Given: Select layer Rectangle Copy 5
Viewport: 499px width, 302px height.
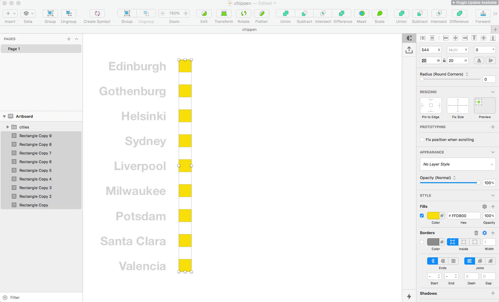Looking at the screenshot, I should tap(41, 170).
